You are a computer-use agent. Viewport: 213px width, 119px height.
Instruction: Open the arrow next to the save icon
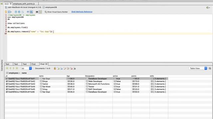(11, 12)
